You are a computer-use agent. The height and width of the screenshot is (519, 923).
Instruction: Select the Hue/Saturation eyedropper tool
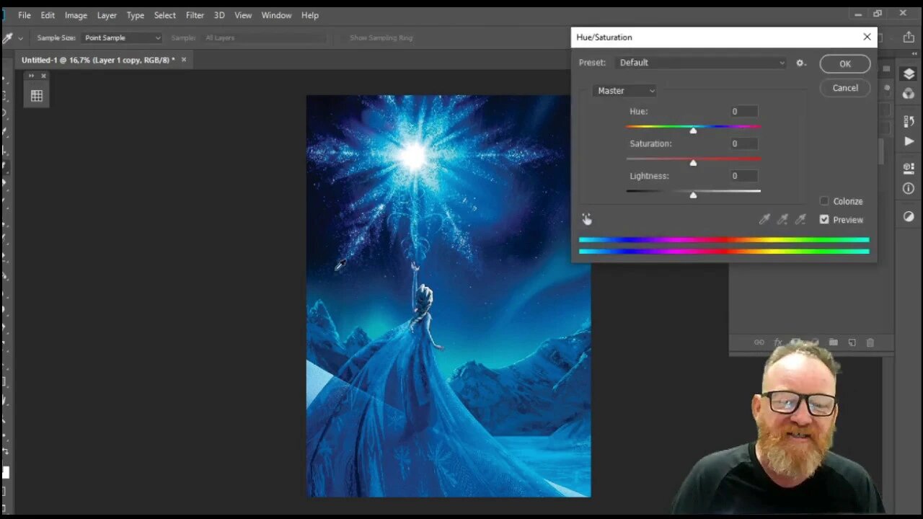pos(764,219)
